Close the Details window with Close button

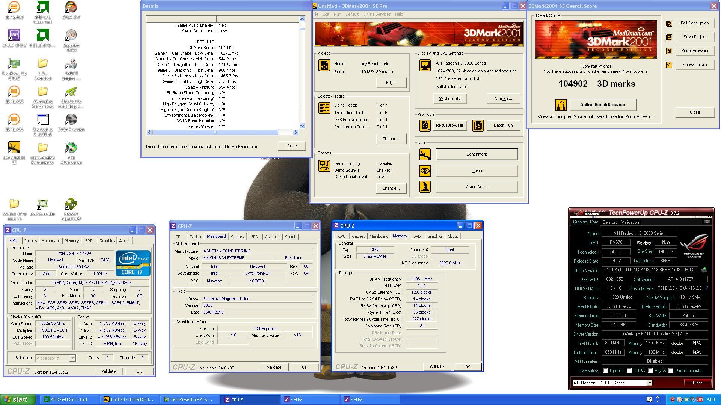(x=291, y=146)
